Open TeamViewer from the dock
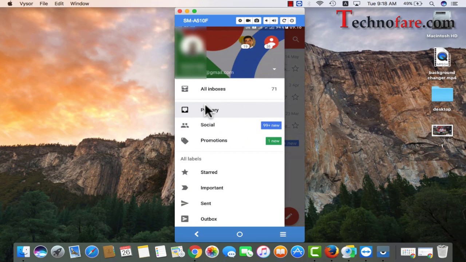 366,252
